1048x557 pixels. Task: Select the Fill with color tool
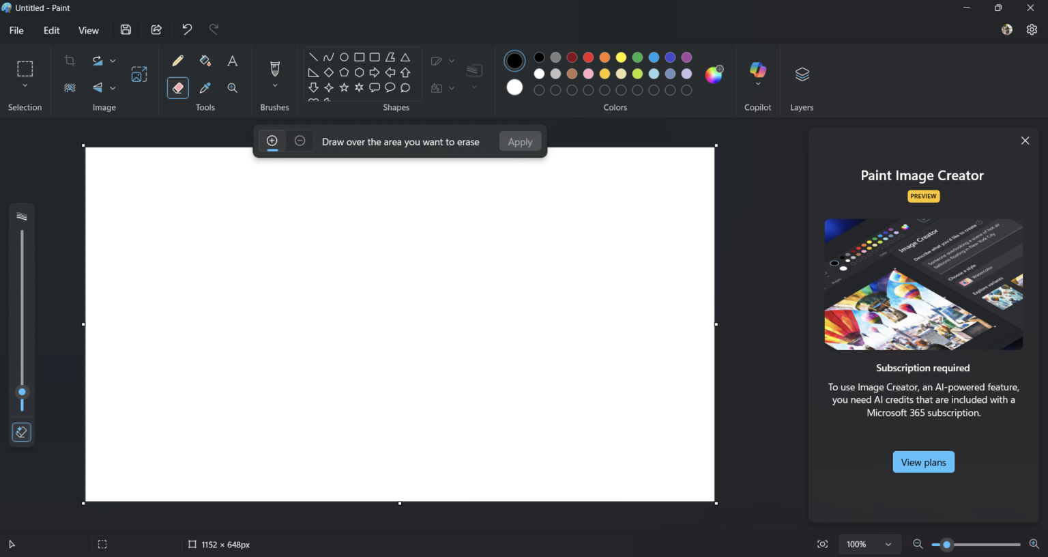click(205, 61)
